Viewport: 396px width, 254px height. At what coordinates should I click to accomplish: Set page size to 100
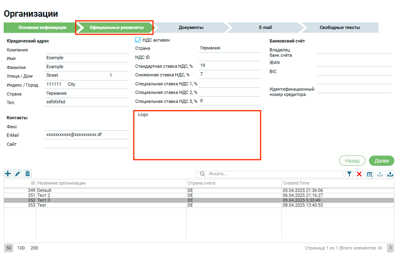21,248
